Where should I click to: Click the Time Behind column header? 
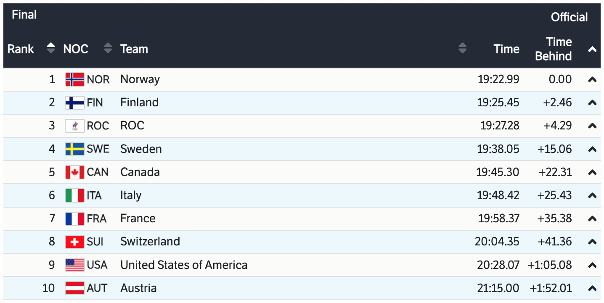click(553, 49)
